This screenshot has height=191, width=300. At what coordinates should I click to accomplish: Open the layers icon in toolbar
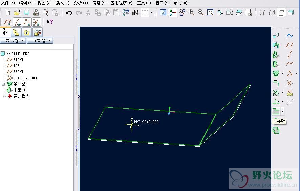(239, 13)
